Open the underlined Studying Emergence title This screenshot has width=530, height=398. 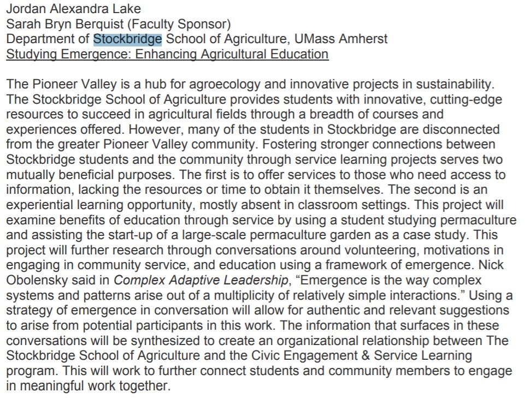pyautogui.click(x=167, y=55)
